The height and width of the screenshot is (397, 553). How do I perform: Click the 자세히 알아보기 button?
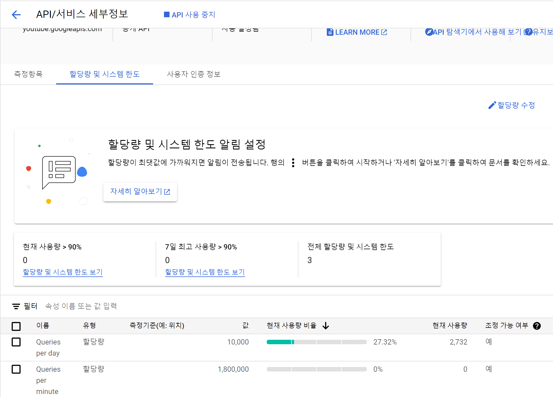point(140,192)
